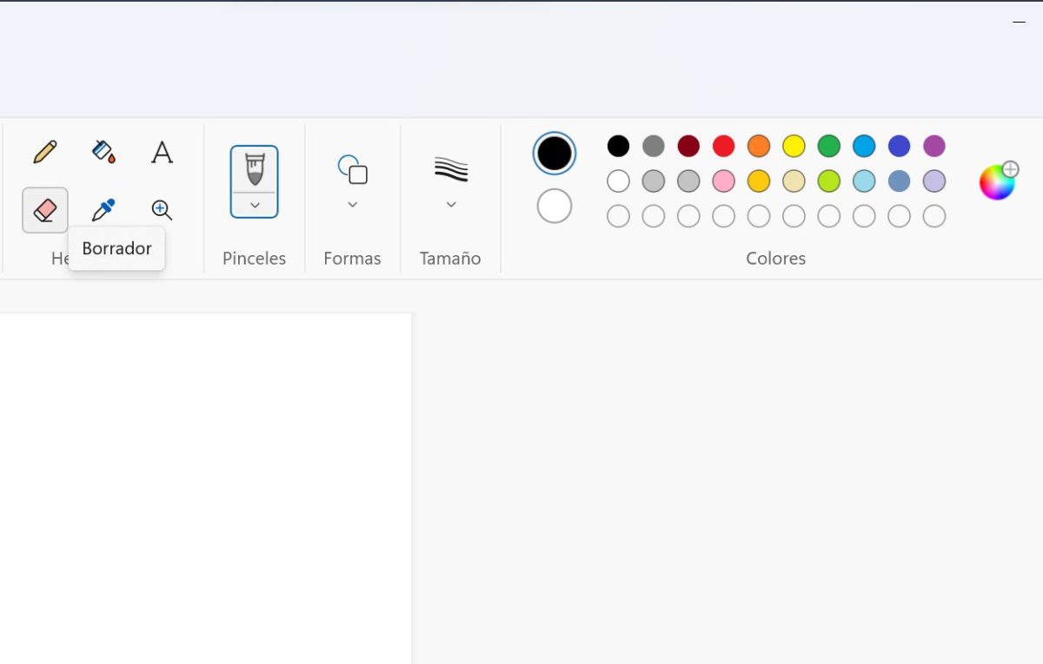Pick the Color picker eyedropper tool
This screenshot has width=1043, height=664.
click(103, 210)
